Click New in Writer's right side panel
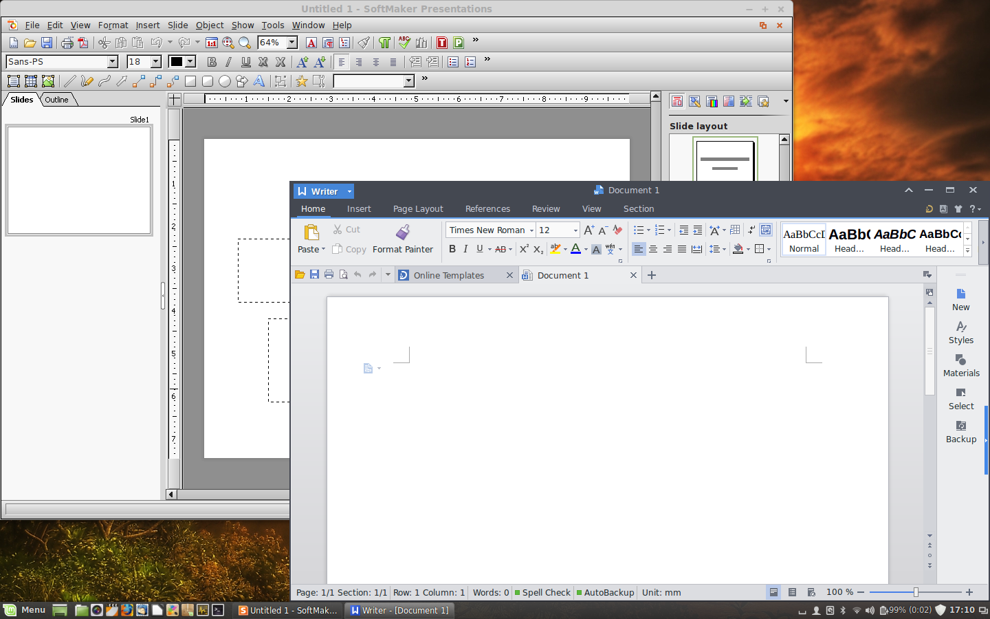The width and height of the screenshot is (990, 619). point(960,300)
